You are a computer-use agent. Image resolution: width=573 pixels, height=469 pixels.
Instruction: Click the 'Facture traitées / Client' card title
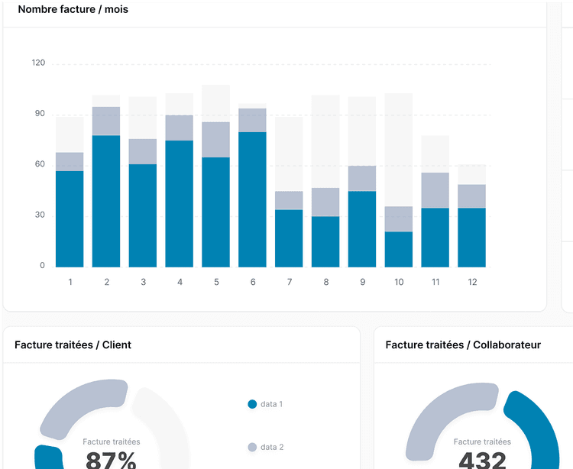73,344
